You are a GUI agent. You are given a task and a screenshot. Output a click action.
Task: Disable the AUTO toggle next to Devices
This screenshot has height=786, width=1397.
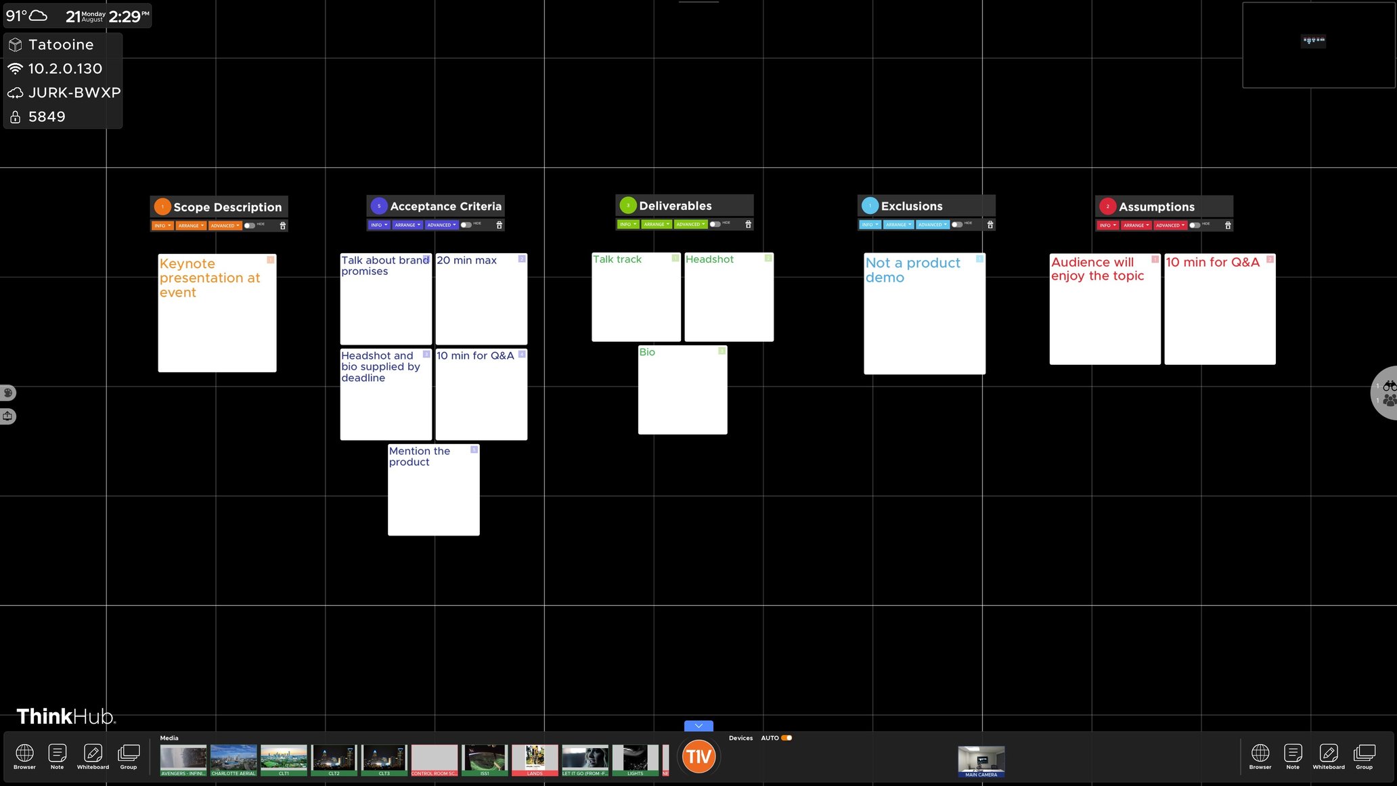point(785,738)
